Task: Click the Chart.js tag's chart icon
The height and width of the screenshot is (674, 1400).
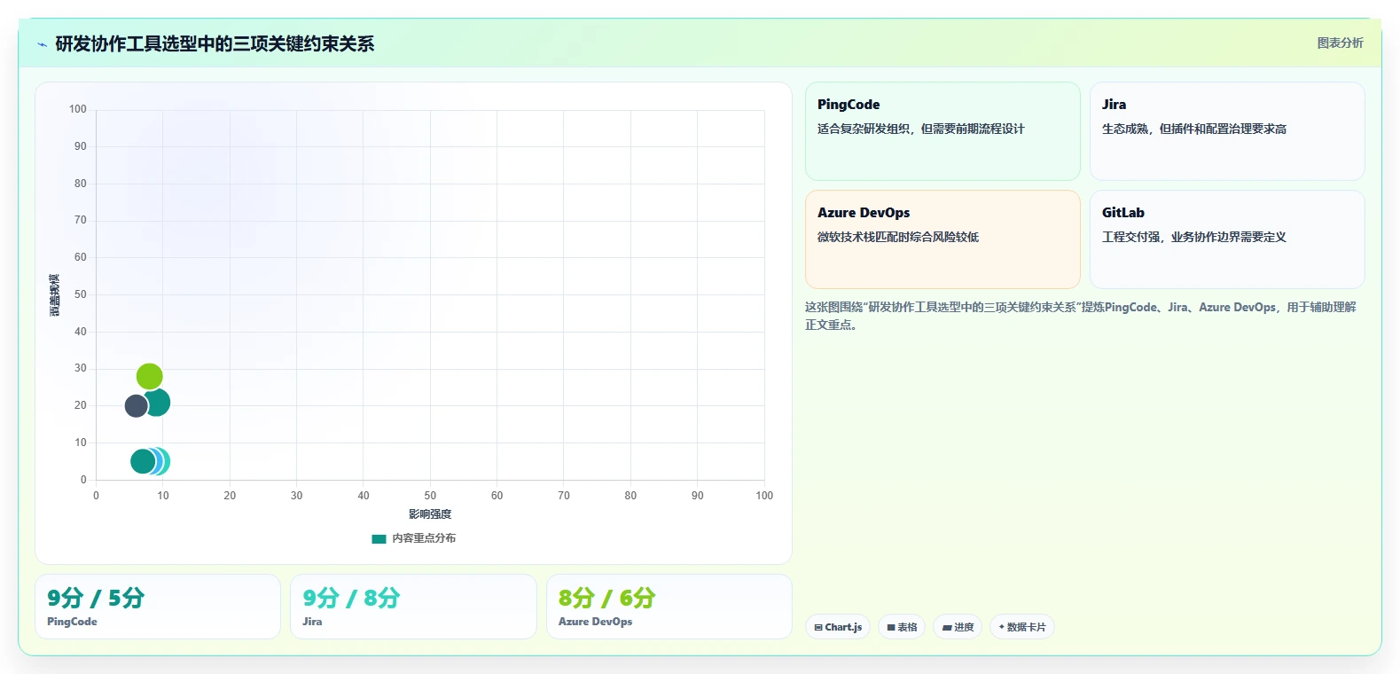Action: tap(818, 627)
